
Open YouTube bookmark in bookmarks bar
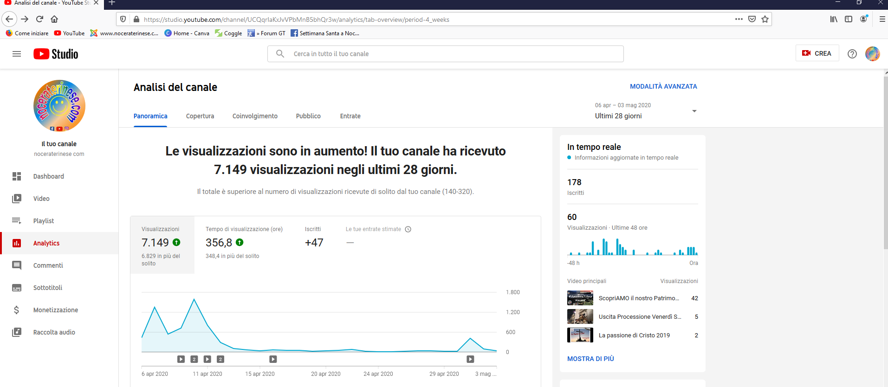tap(69, 33)
